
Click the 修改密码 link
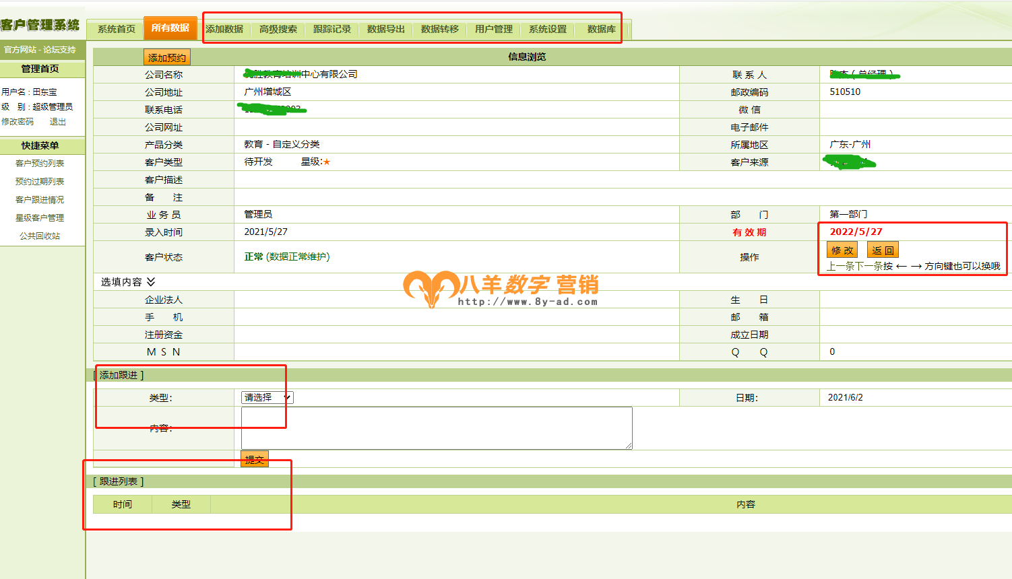coord(18,122)
